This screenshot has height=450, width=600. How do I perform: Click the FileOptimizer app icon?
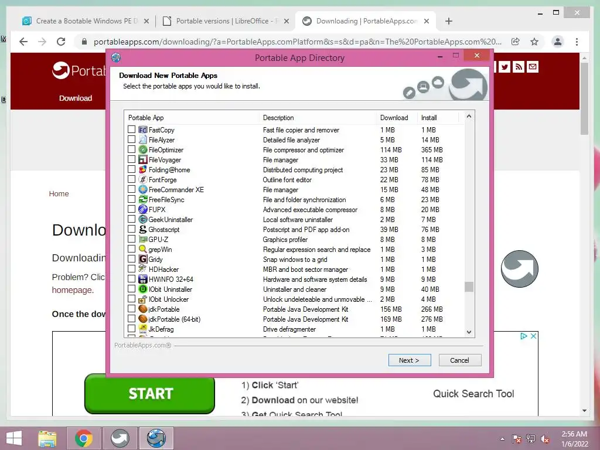(143, 149)
